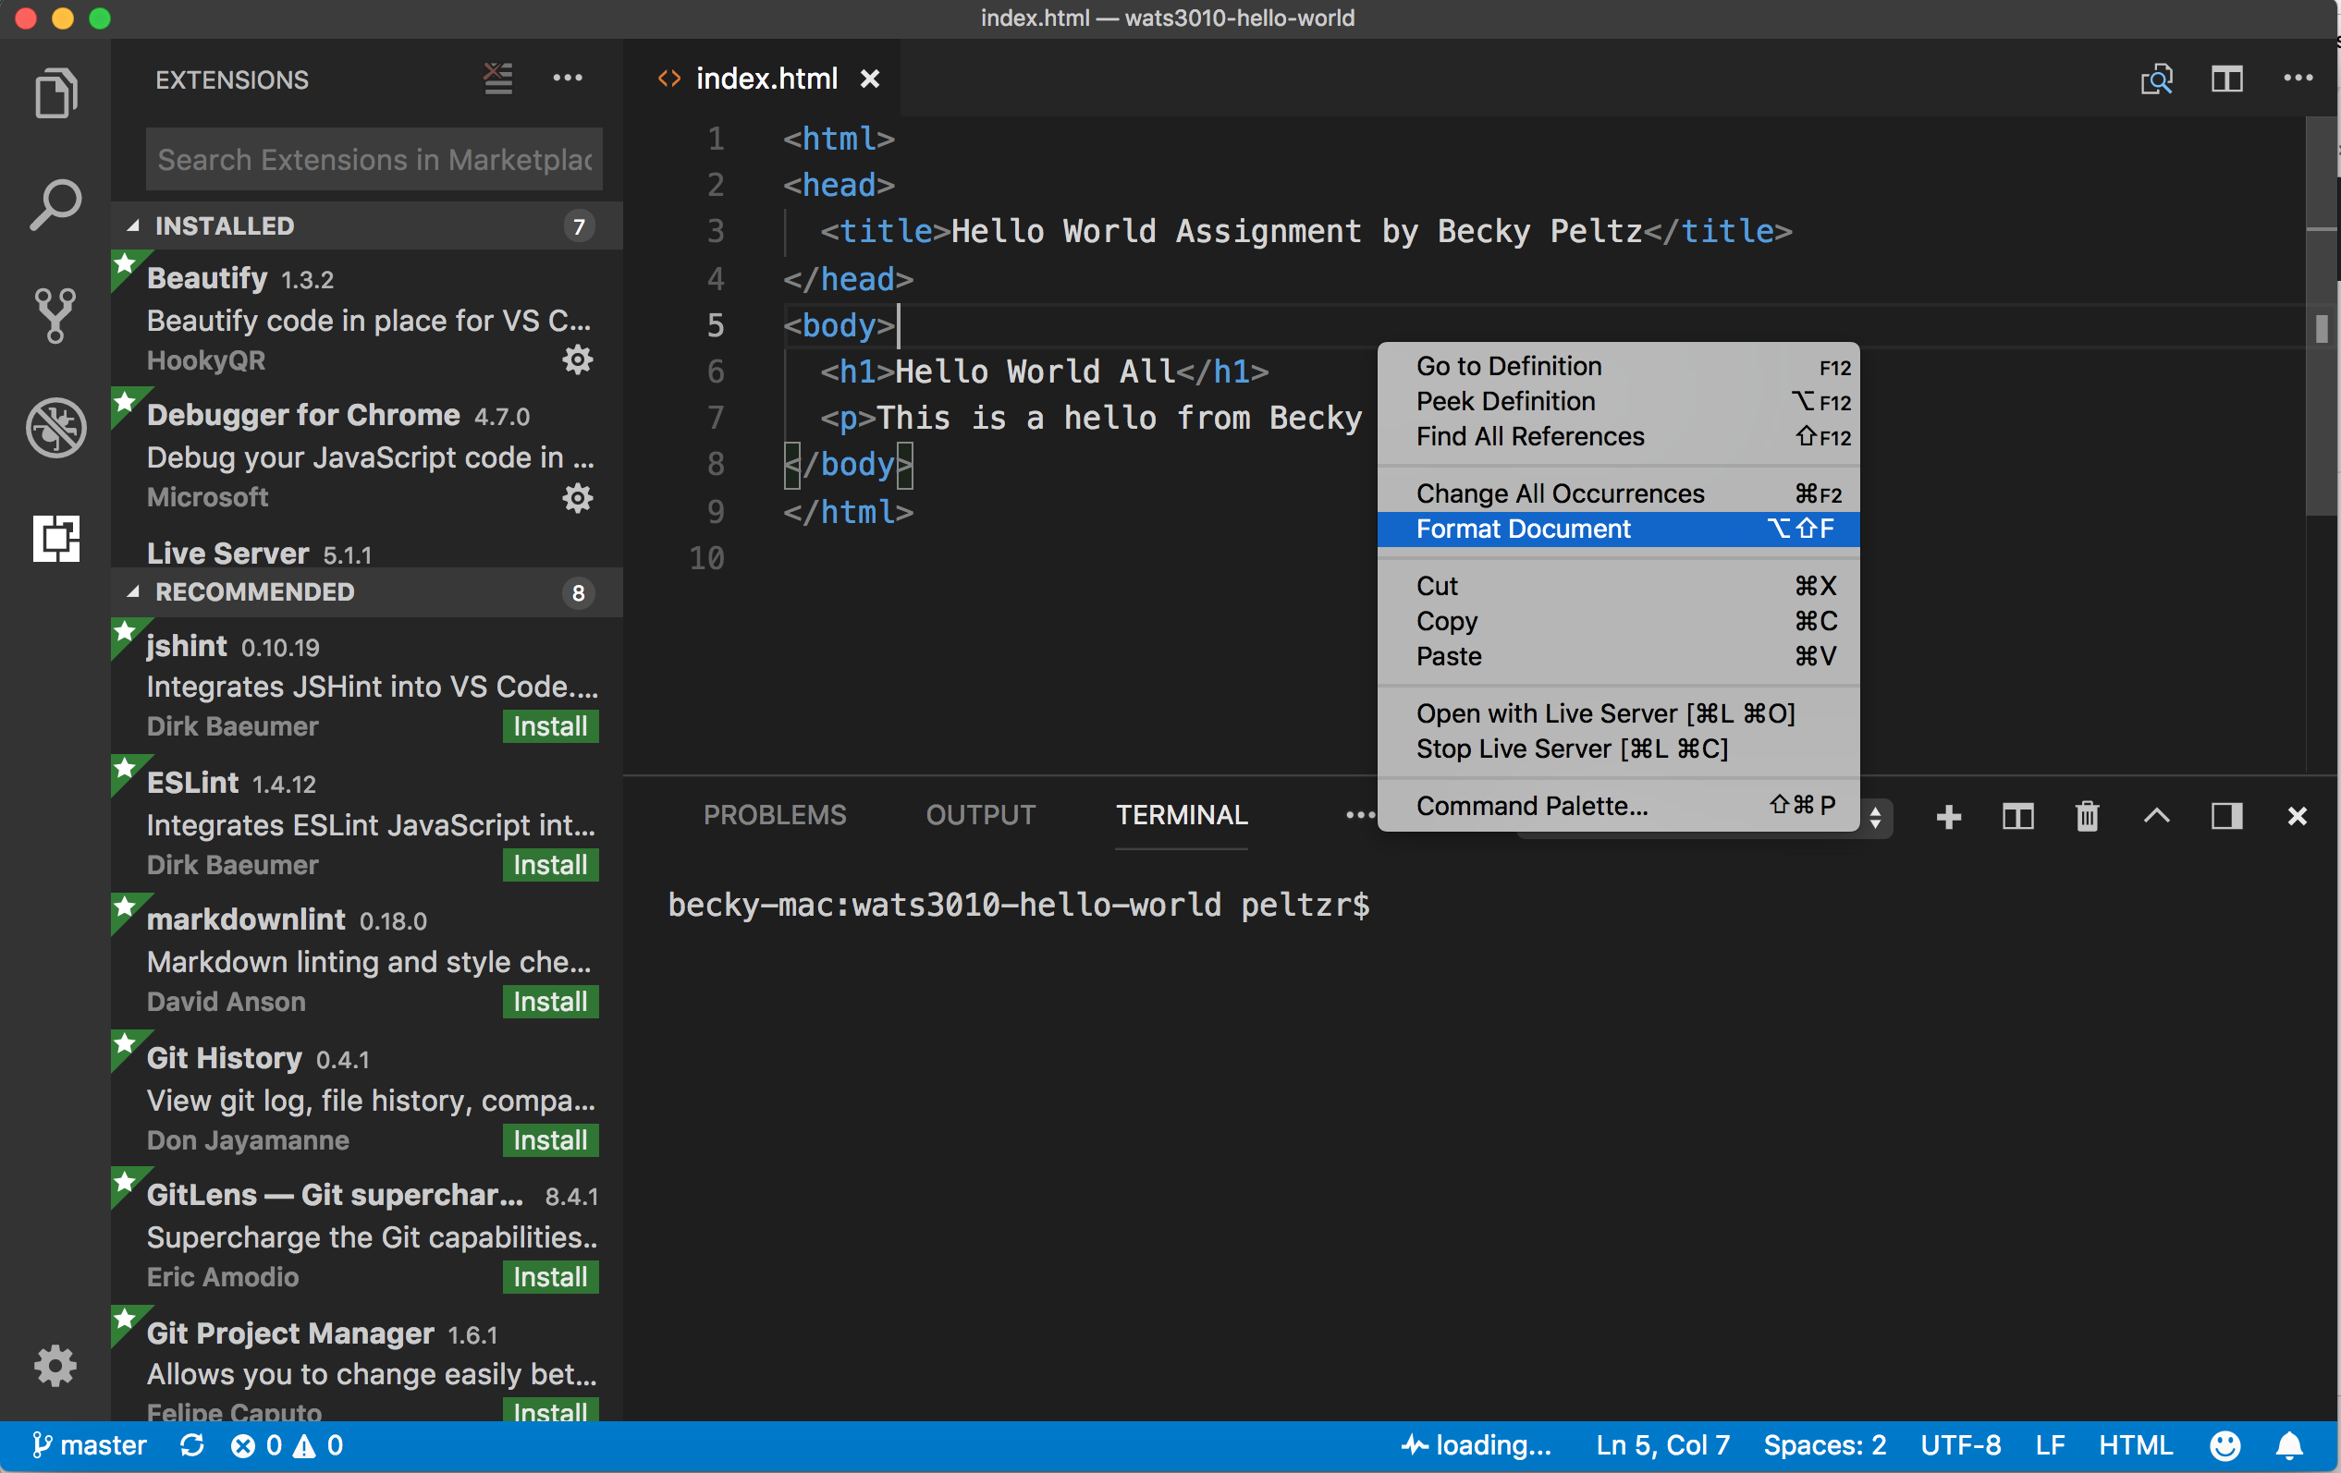Open settings gear for the Beautify extension
Viewport: 2341px width, 1473px height.
click(579, 359)
